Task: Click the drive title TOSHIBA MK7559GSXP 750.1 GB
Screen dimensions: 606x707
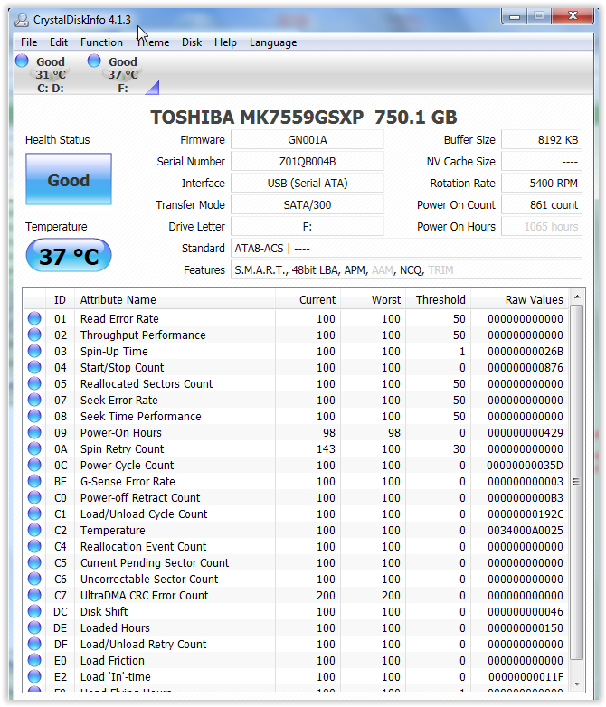Action: (x=304, y=118)
